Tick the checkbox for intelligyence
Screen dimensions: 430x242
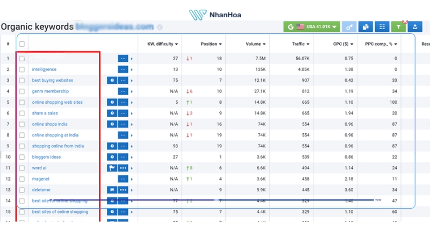[x=22, y=69]
